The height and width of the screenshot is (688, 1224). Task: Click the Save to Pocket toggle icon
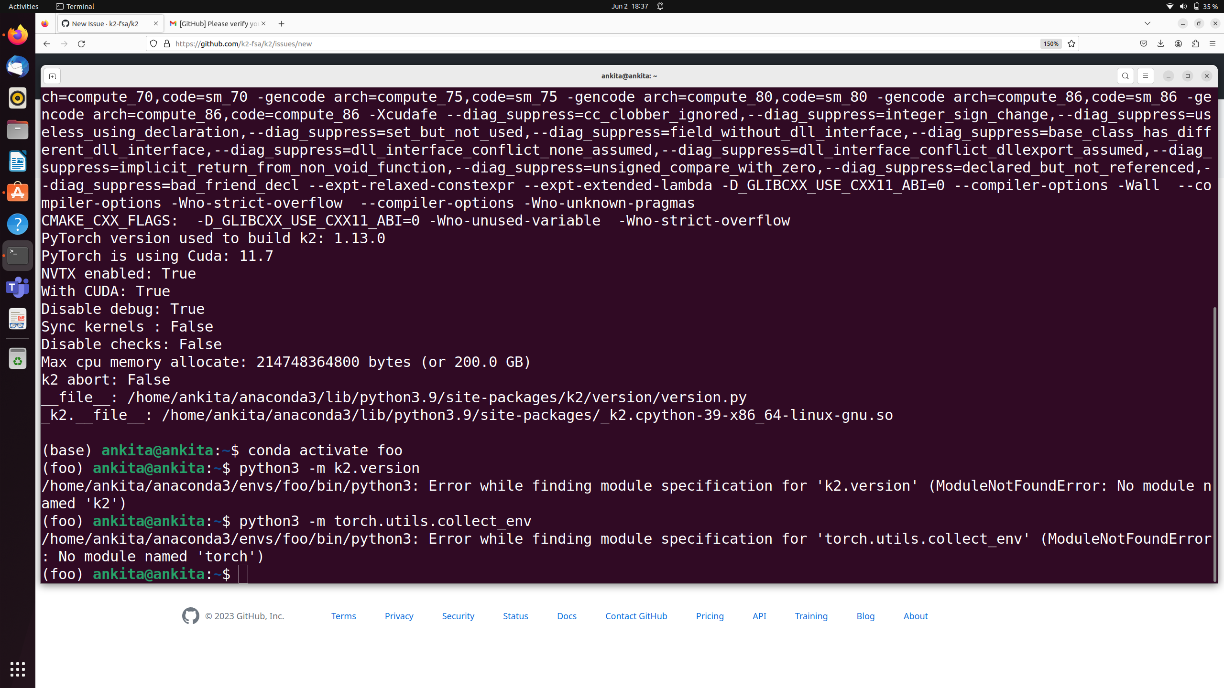[1143, 43]
